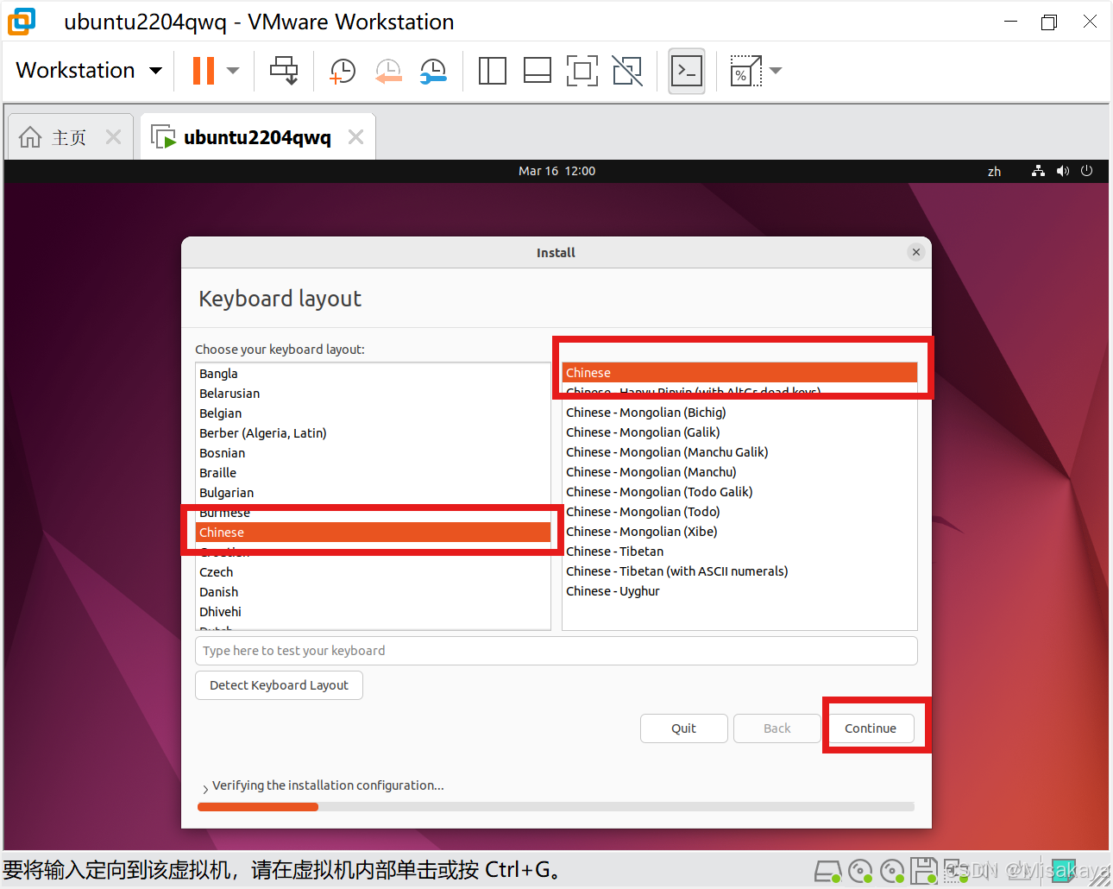Switch to Unity mode icon

(x=627, y=71)
